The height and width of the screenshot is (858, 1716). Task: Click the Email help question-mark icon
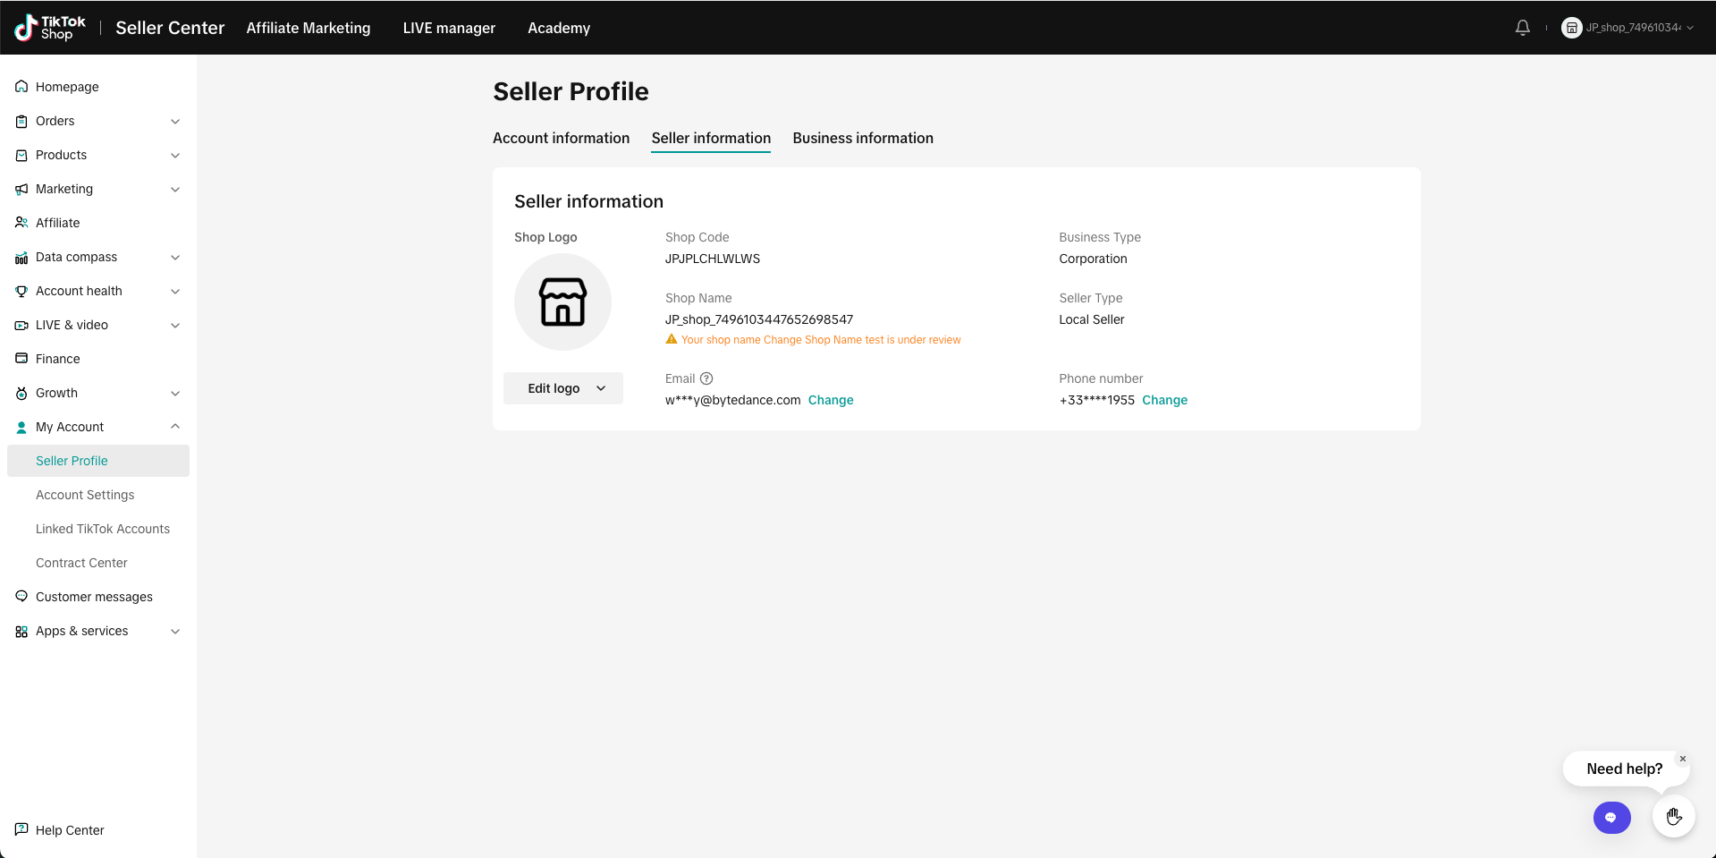click(706, 378)
